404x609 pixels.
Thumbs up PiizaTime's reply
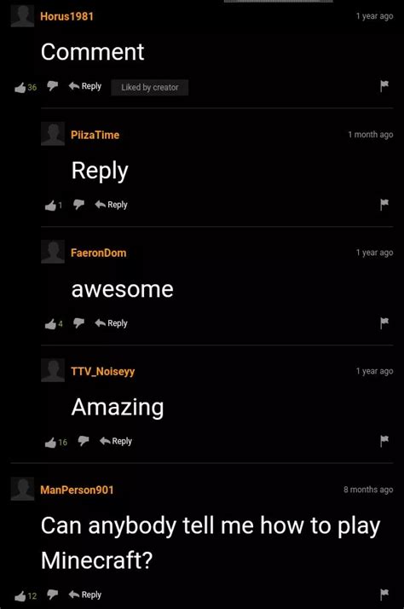click(50, 206)
